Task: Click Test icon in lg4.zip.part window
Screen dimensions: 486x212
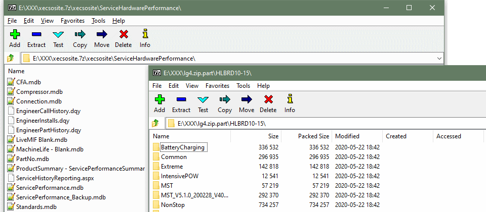Action: pyautogui.click(x=203, y=99)
